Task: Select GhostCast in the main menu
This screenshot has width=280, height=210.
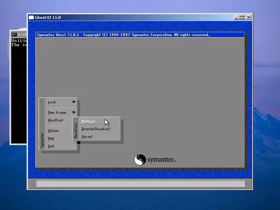Action: point(56,120)
